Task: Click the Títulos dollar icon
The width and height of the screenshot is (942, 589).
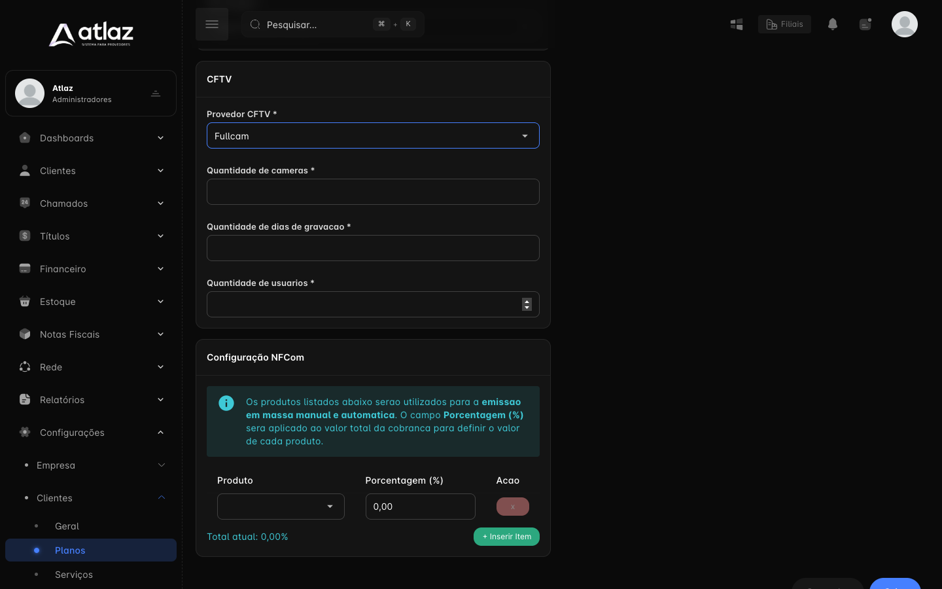Action: click(x=25, y=236)
